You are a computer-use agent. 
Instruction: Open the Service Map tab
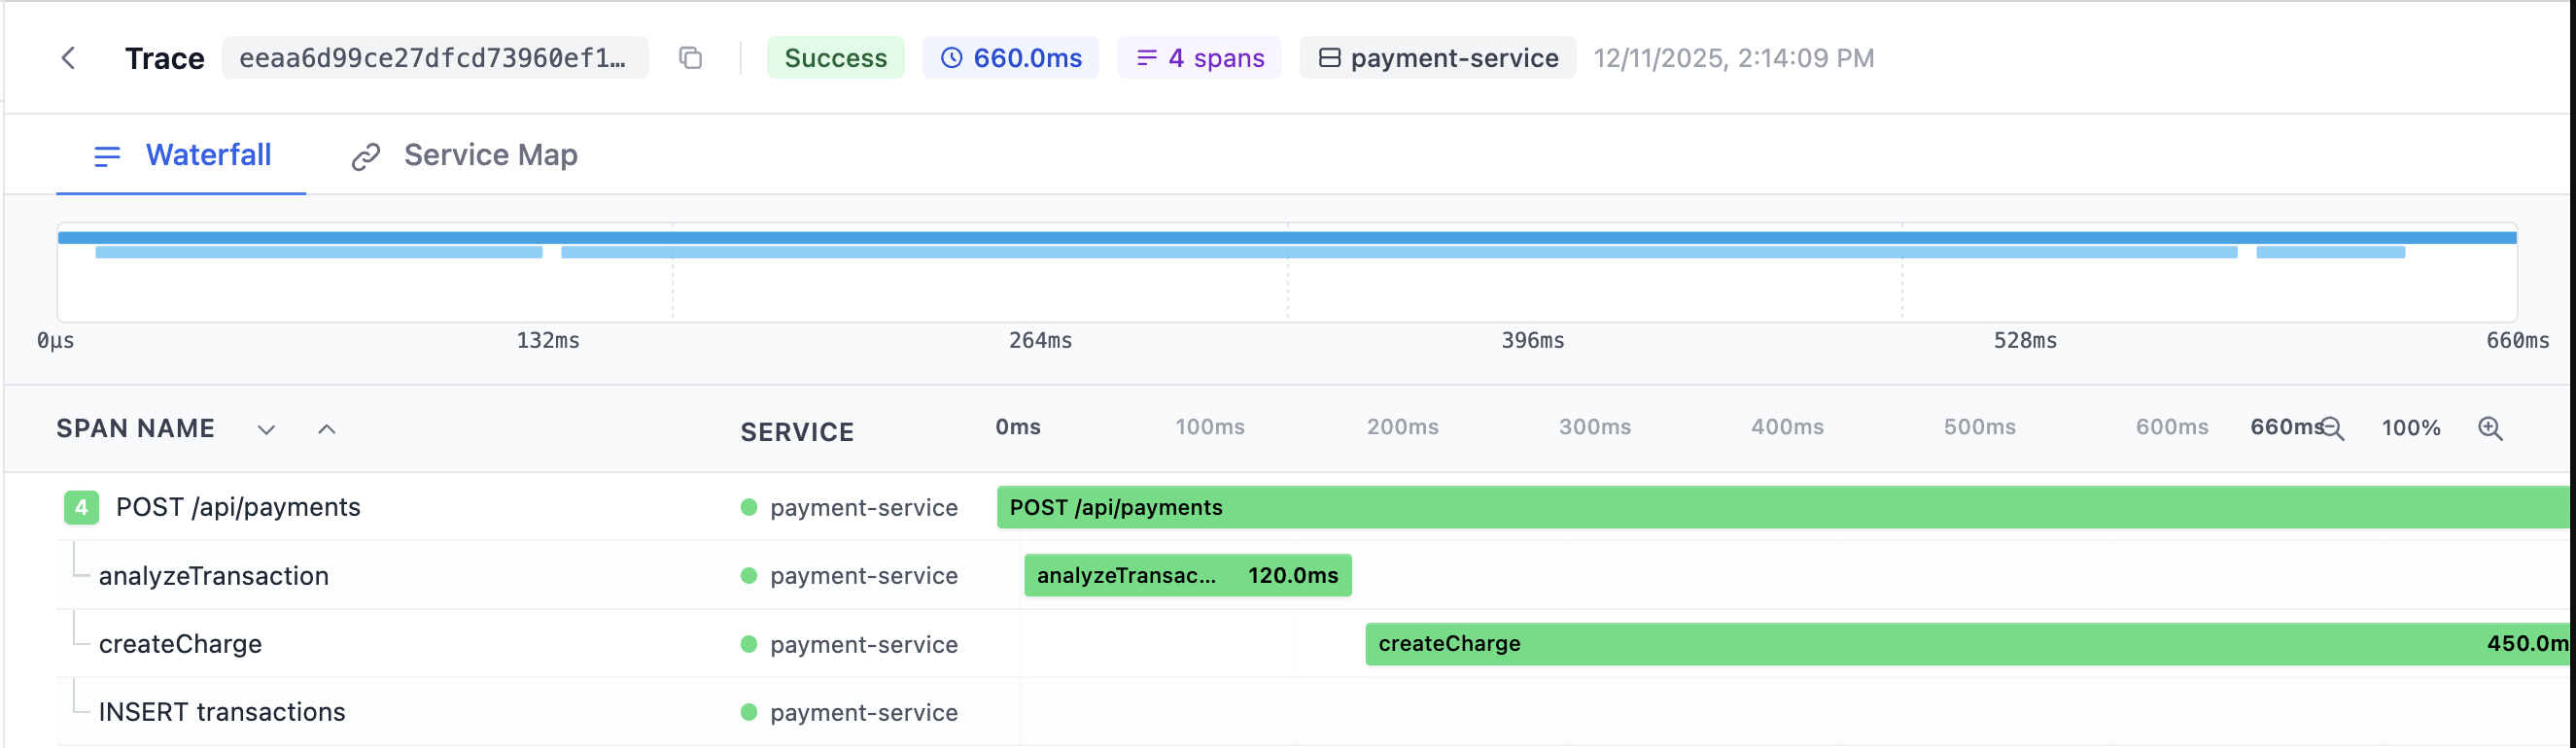tap(489, 156)
